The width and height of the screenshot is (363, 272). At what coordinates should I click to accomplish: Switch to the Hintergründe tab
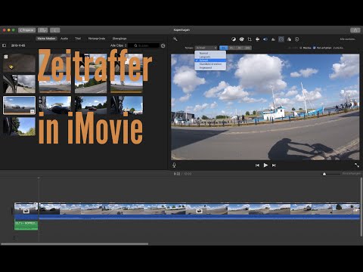click(97, 39)
